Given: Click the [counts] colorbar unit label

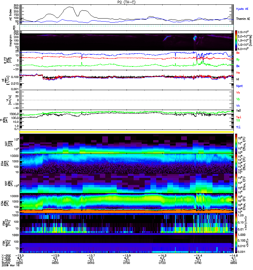Looking at the screenshot, I should point(250,40).
